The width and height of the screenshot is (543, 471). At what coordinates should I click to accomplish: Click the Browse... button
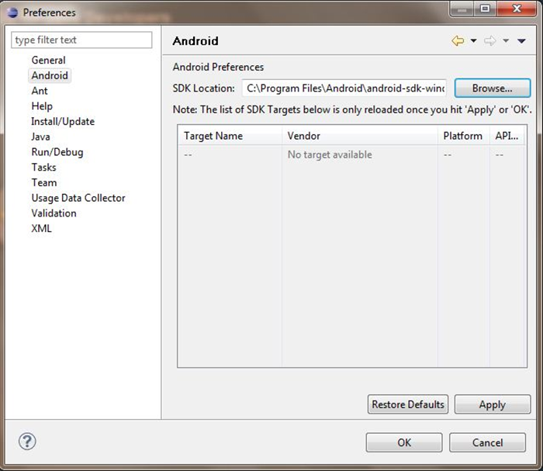(x=492, y=88)
